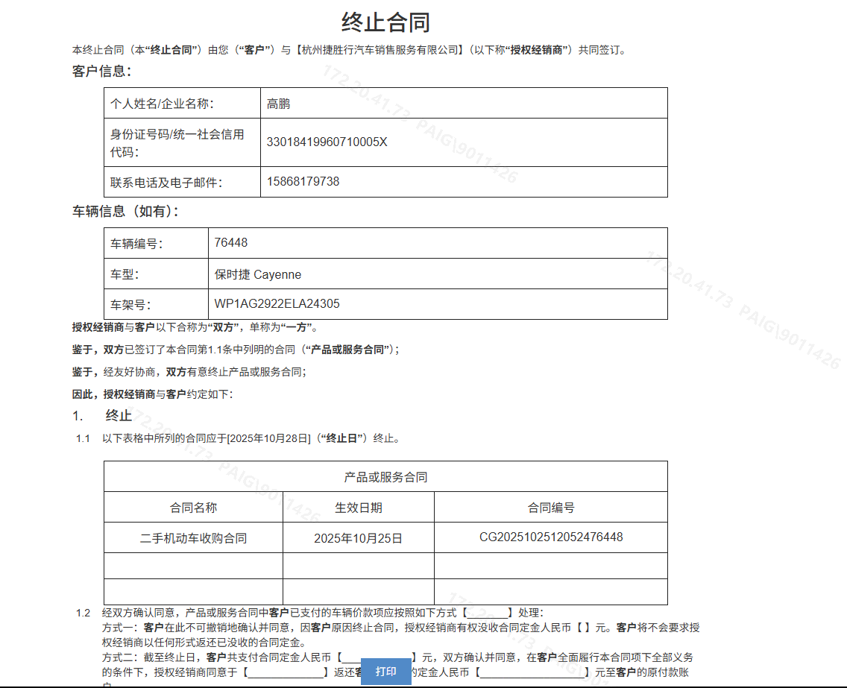The height and width of the screenshot is (688, 847).
Task: Click the 打印 print button
Action: point(385,671)
